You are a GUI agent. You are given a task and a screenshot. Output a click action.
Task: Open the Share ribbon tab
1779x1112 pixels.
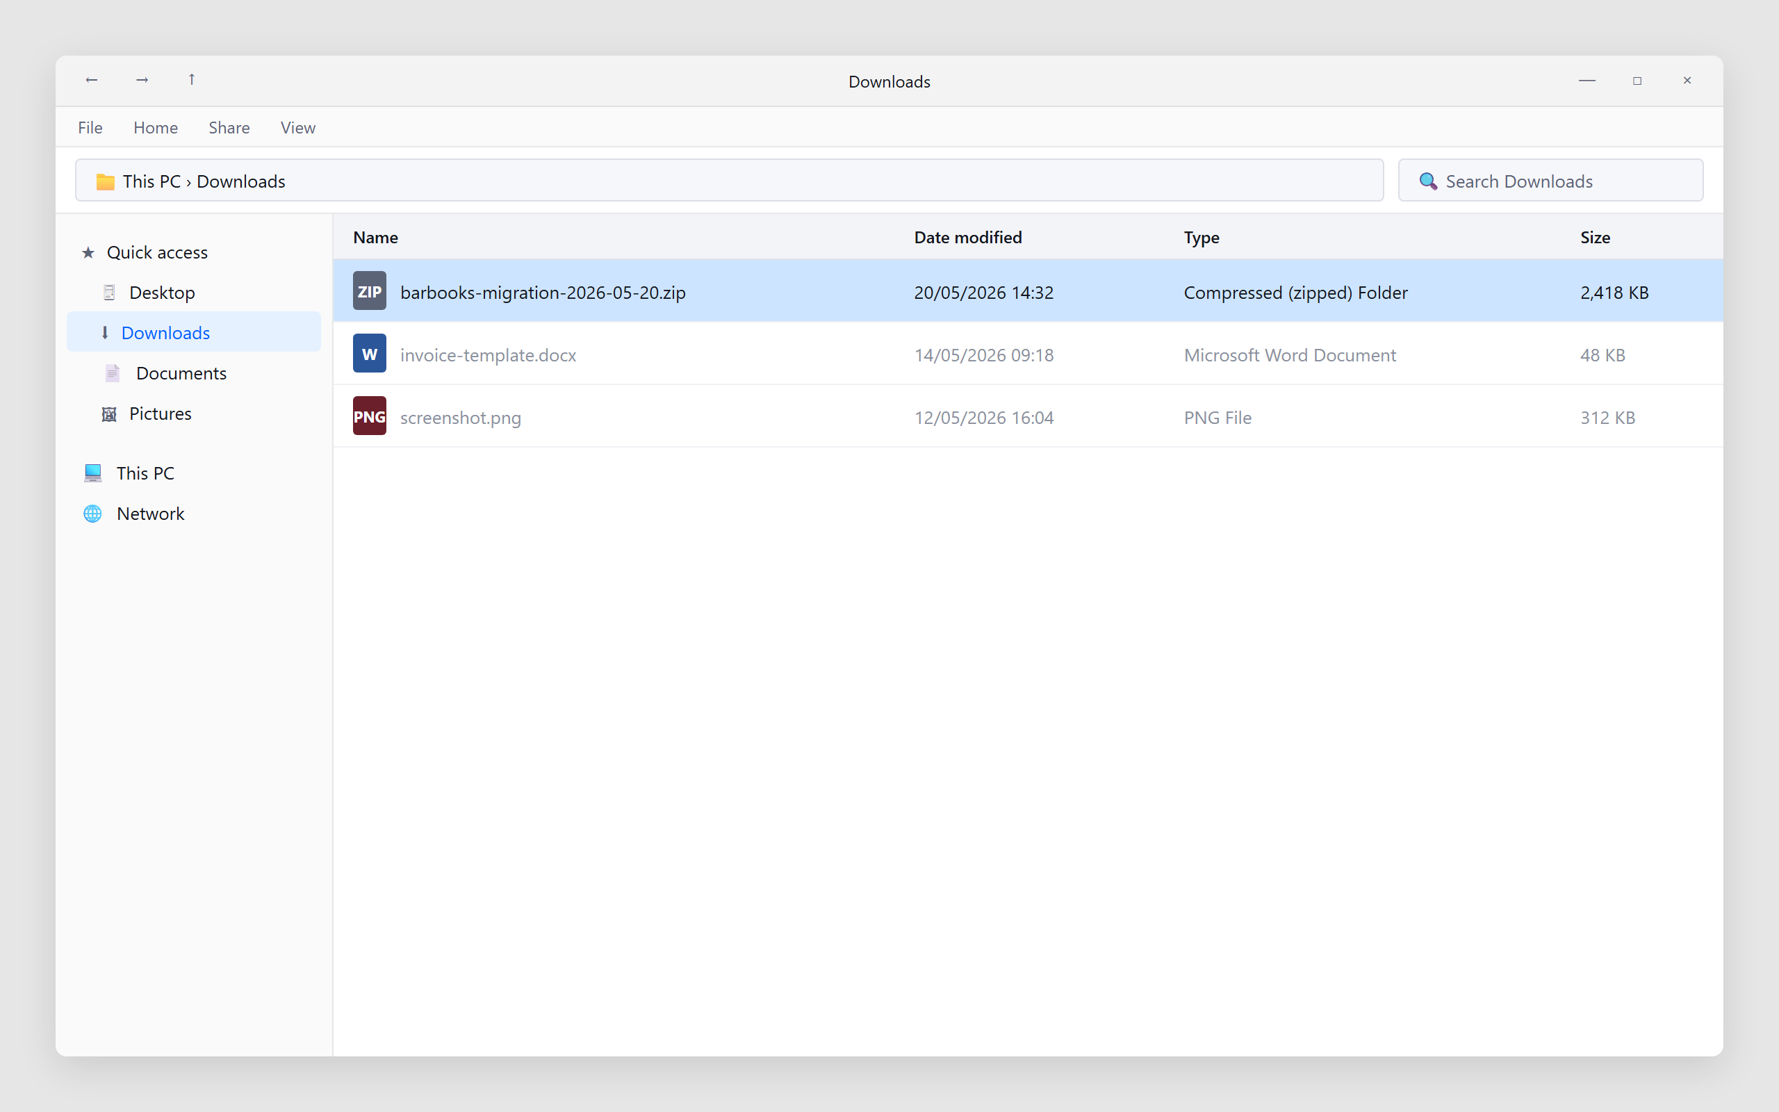point(229,128)
